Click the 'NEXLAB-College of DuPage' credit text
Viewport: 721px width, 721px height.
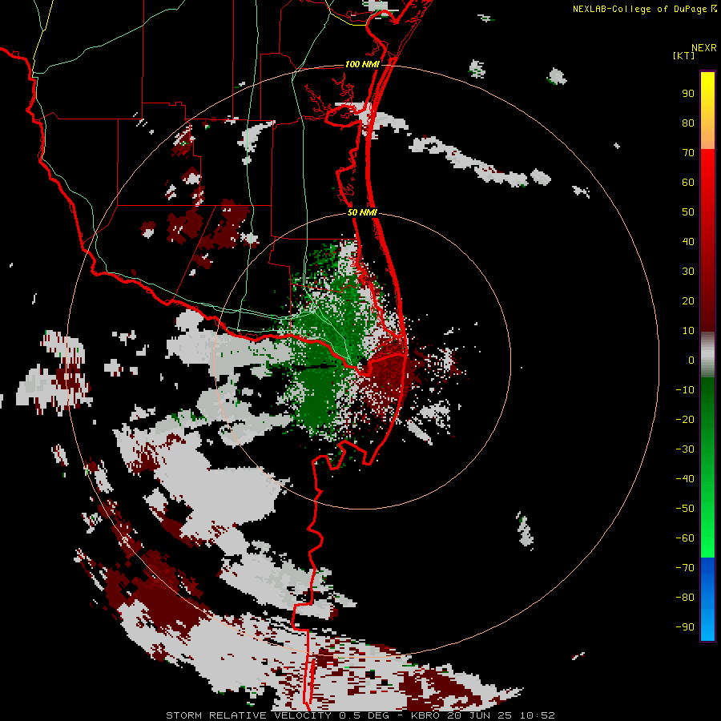tap(639, 9)
